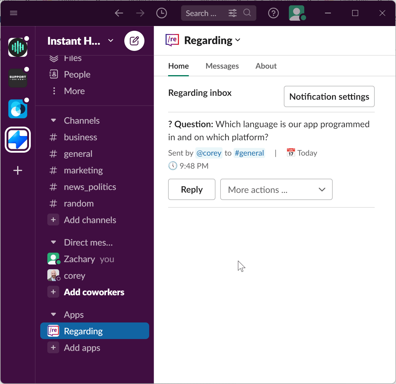Click the Regarding inbox heading
Viewport: 396px width, 384px height.
pos(200,93)
